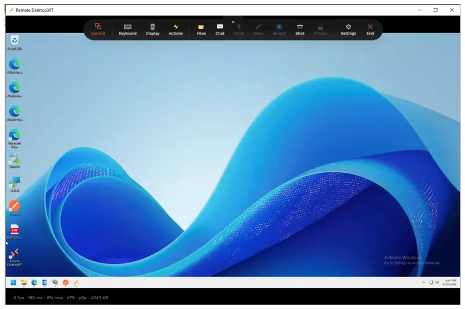
Task: Collapse the session toolbar with top chevron
Action: (x=233, y=21)
